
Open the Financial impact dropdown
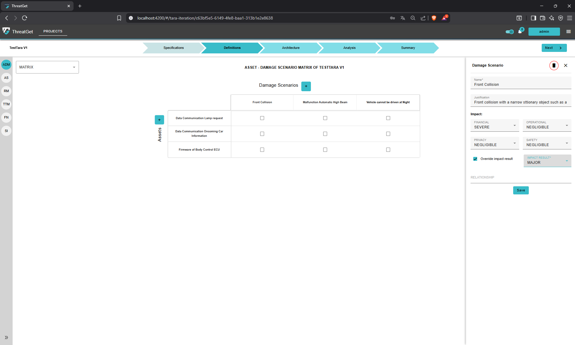point(494,125)
